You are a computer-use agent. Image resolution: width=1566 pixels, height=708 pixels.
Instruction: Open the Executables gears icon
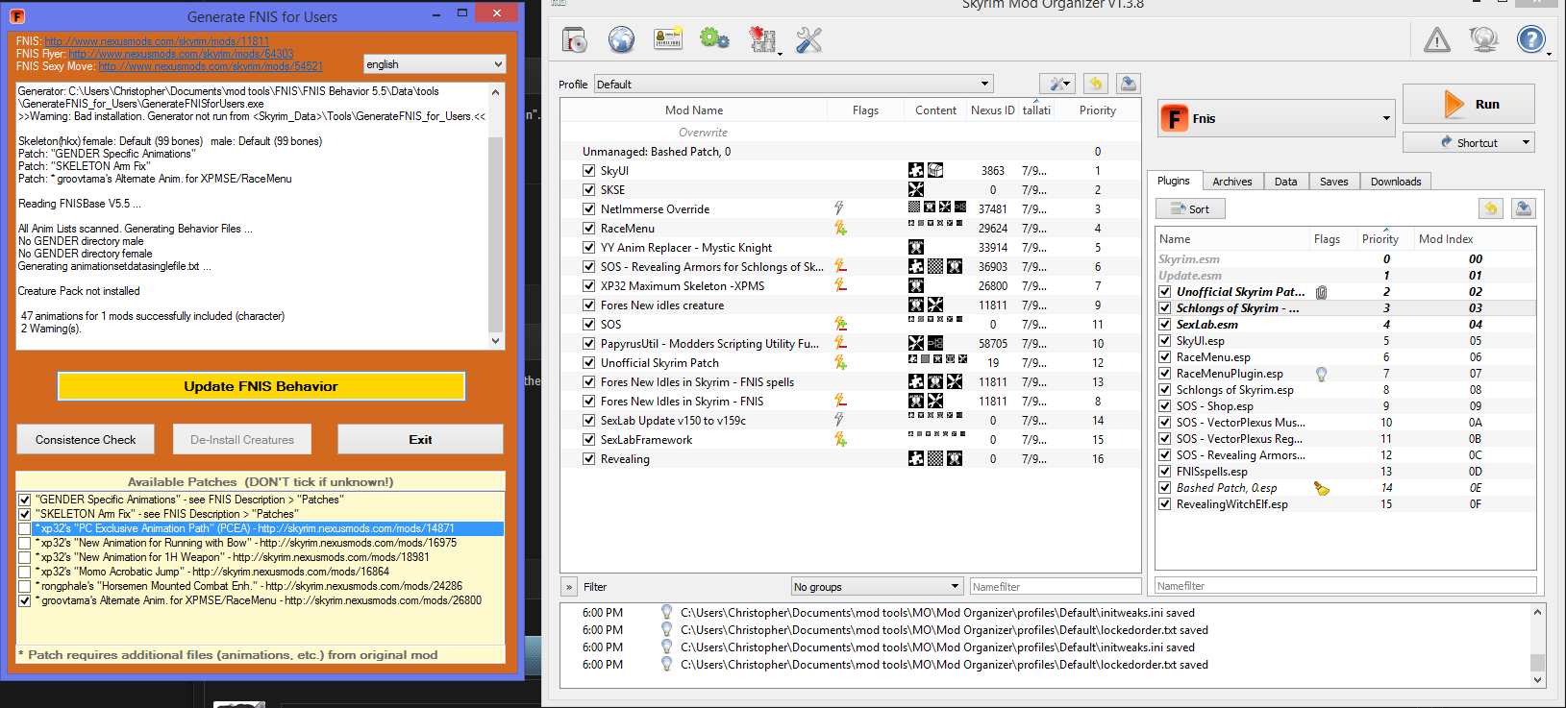[714, 39]
